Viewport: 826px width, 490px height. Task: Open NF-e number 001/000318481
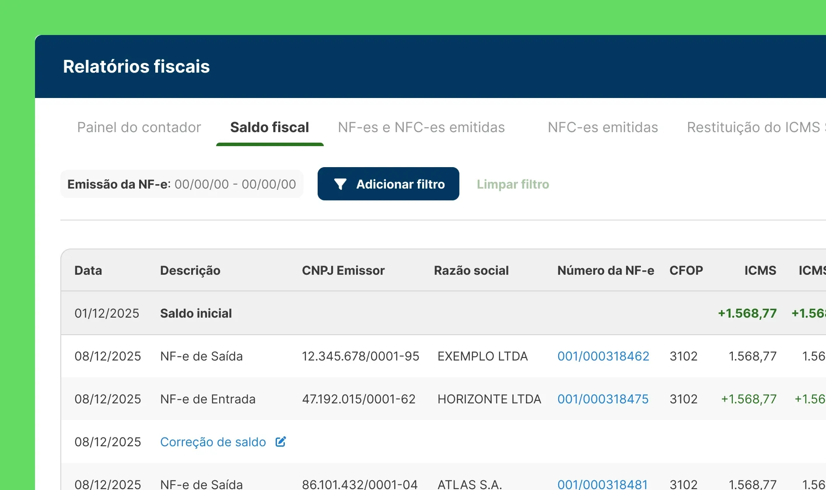602,484
